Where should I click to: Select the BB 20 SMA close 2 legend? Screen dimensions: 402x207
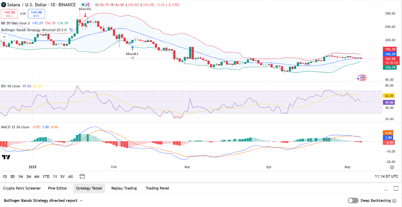click(15, 23)
